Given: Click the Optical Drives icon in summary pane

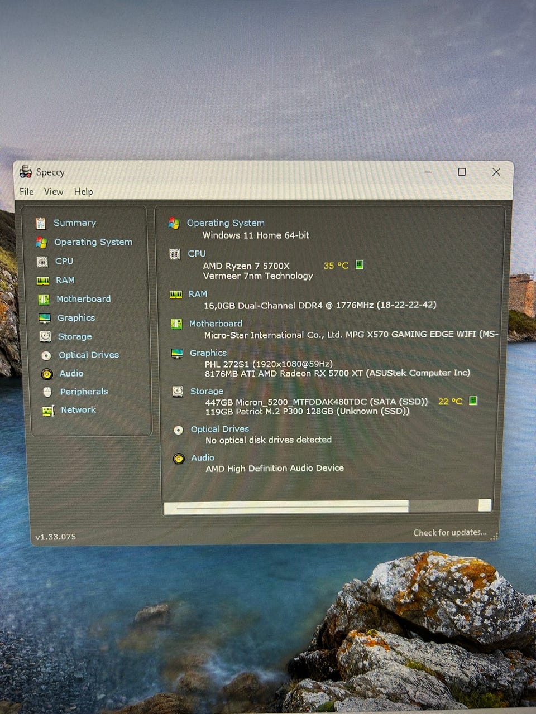Looking at the screenshot, I should pyautogui.click(x=179, y=430).
